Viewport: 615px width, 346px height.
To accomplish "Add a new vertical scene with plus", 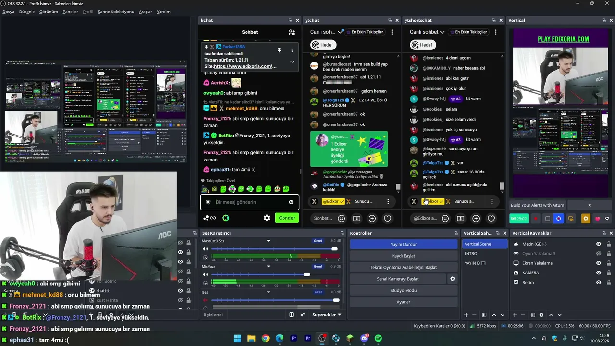I will (x=466, y=315).
